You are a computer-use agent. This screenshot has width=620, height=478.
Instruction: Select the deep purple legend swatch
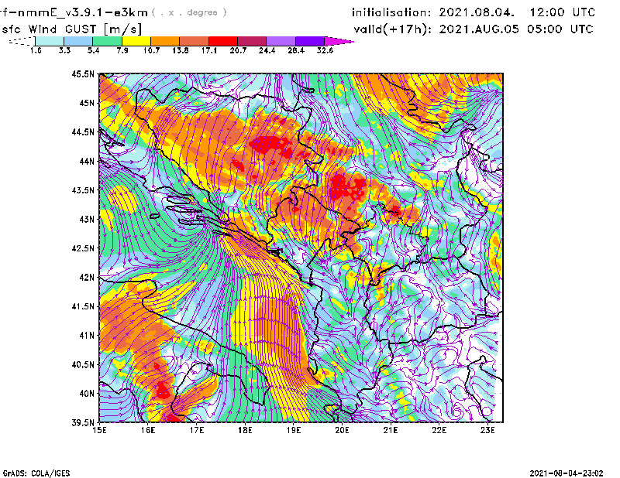[309, 41]
